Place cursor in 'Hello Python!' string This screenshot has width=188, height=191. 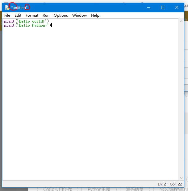(x=33, y=25)
